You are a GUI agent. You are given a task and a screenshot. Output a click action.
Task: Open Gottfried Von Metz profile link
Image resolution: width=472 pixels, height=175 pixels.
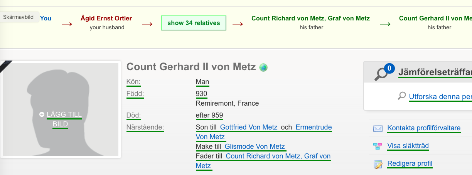click(249, 127)
